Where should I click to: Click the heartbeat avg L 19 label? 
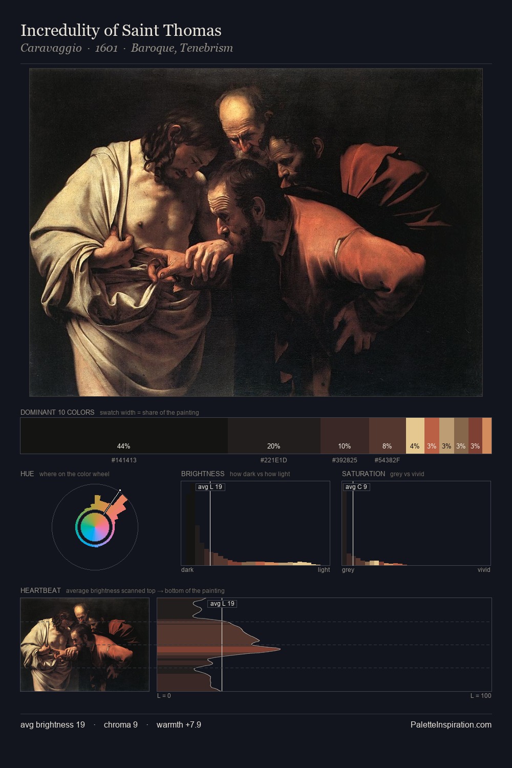pyautogui.click(x=222, y=604)
